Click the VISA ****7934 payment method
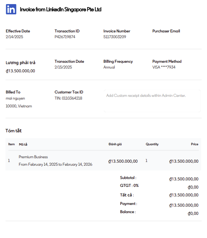207x238 pixels. [164, 67]
